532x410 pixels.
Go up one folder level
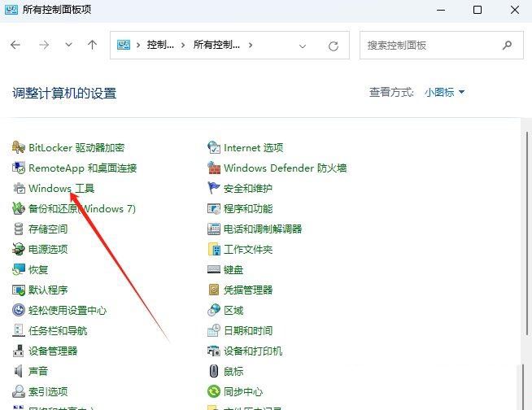[92, 46]
